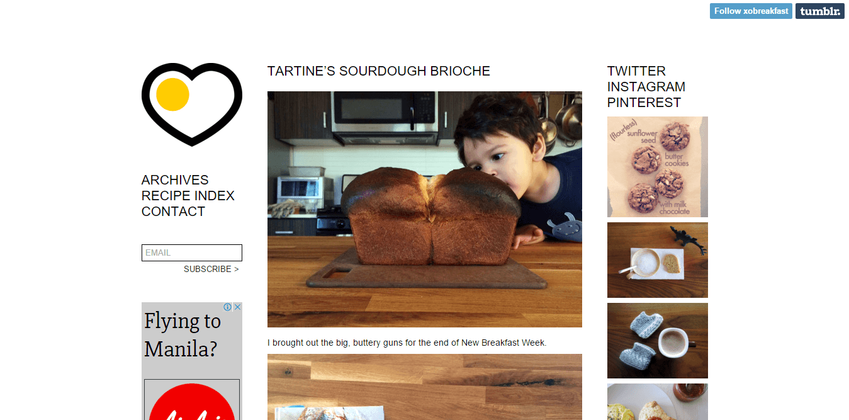Click the Flying to Manila ad text
This screenshot has width=849, height=420.
(x=183, y=334)
